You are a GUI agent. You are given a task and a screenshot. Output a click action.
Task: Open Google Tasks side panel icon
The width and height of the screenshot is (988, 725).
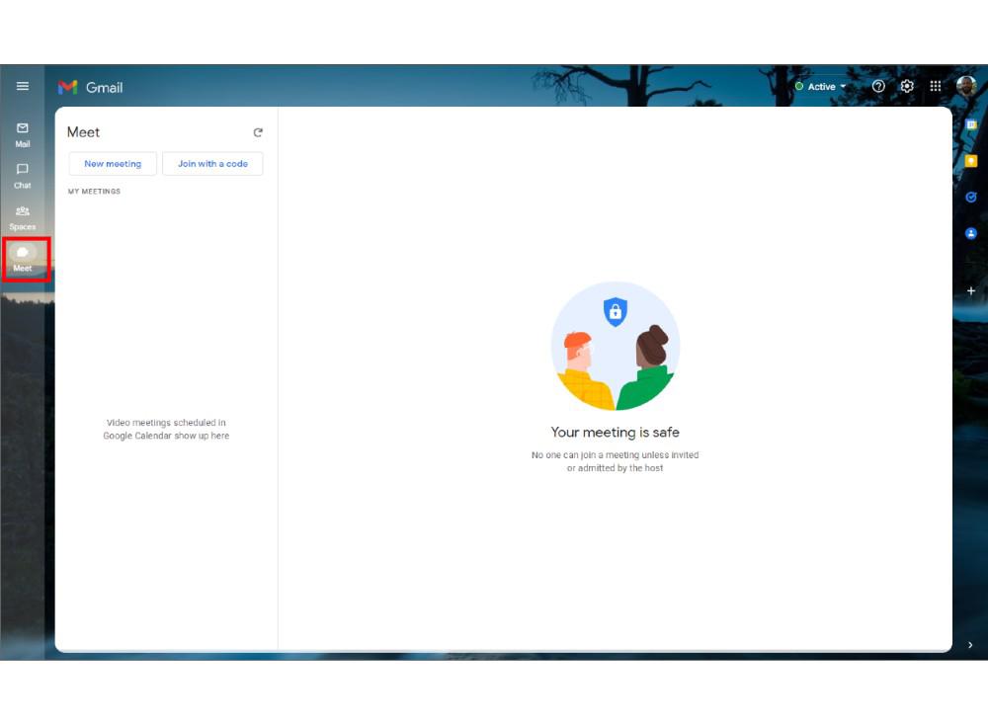(971, 198)
